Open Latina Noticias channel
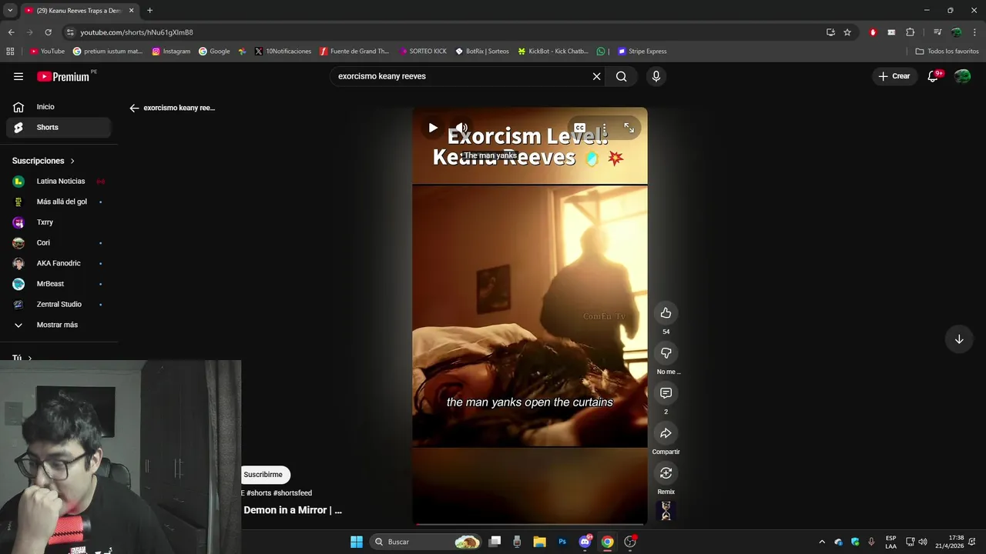Image resolution: width=986 pixels, height=554 pixels. tap(59, 182)
